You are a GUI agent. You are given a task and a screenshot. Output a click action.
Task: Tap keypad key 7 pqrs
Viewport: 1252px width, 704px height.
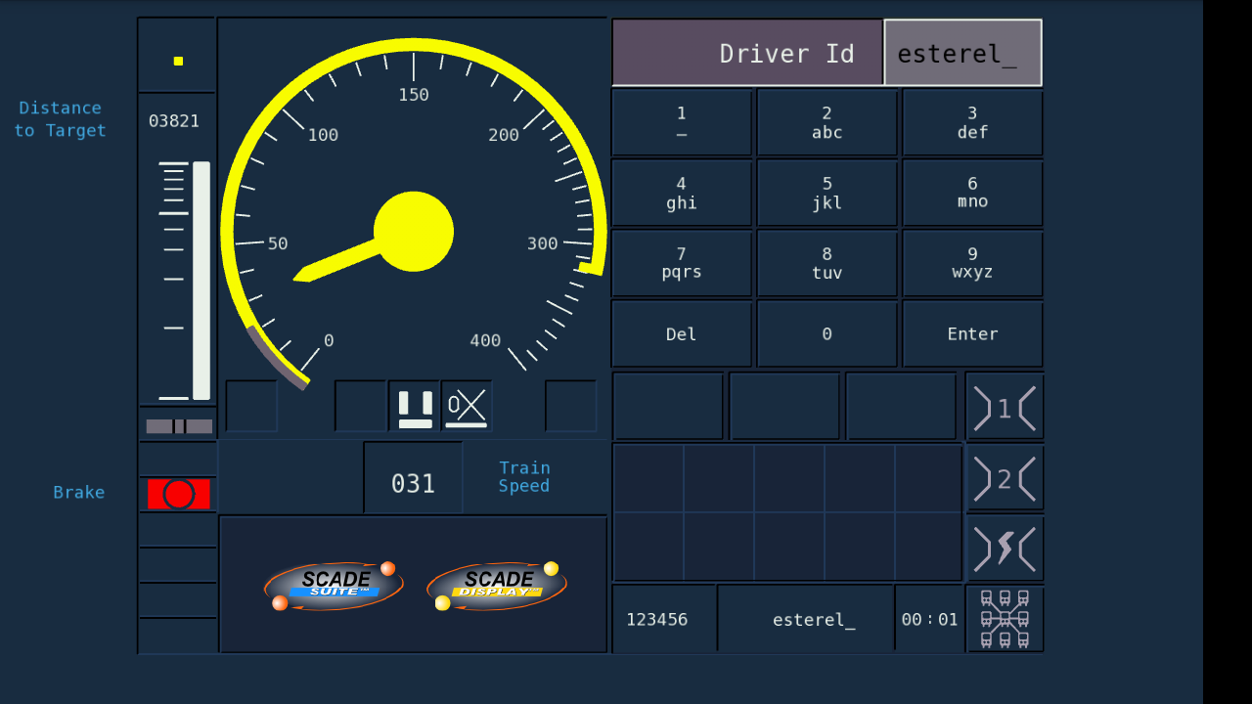pos(682,263)
